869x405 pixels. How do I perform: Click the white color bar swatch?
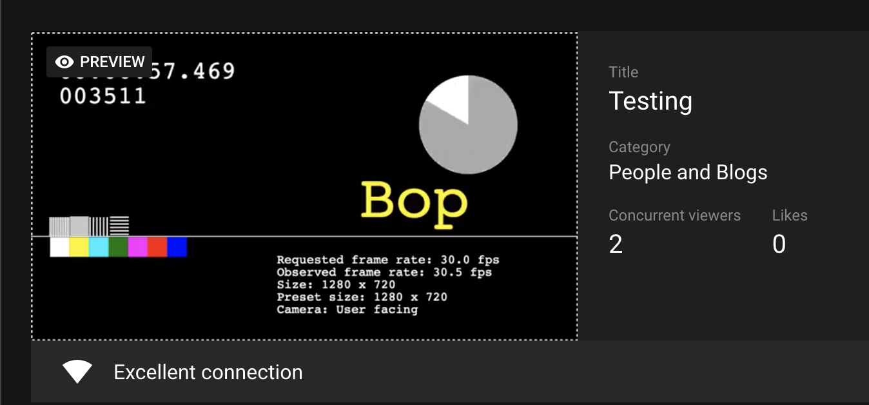pos(59,247)
